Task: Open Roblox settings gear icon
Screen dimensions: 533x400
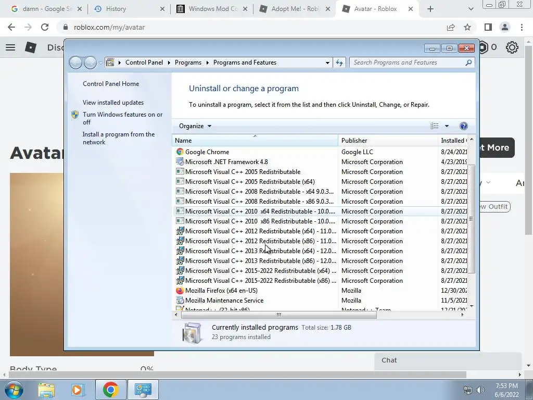Action: tap(512, 47)
